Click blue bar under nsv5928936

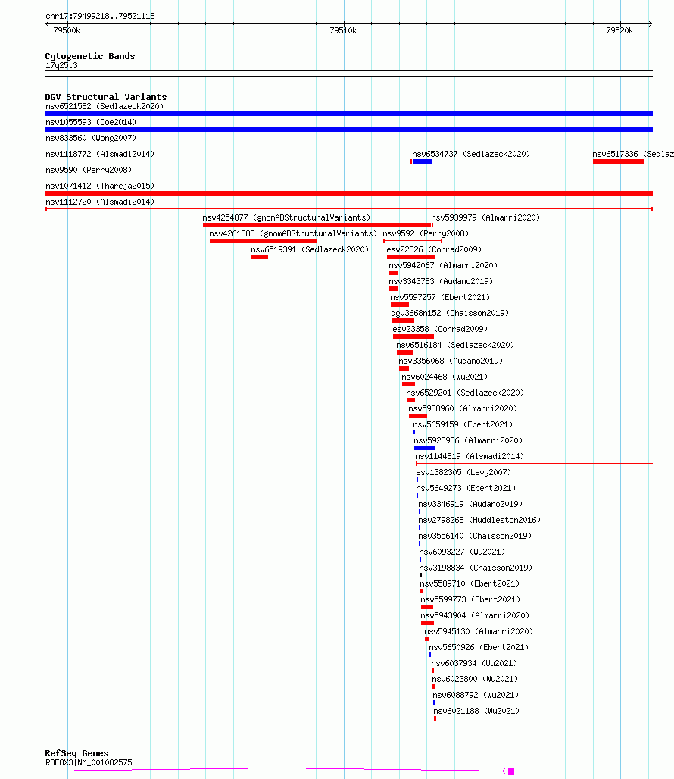point(425,448)
